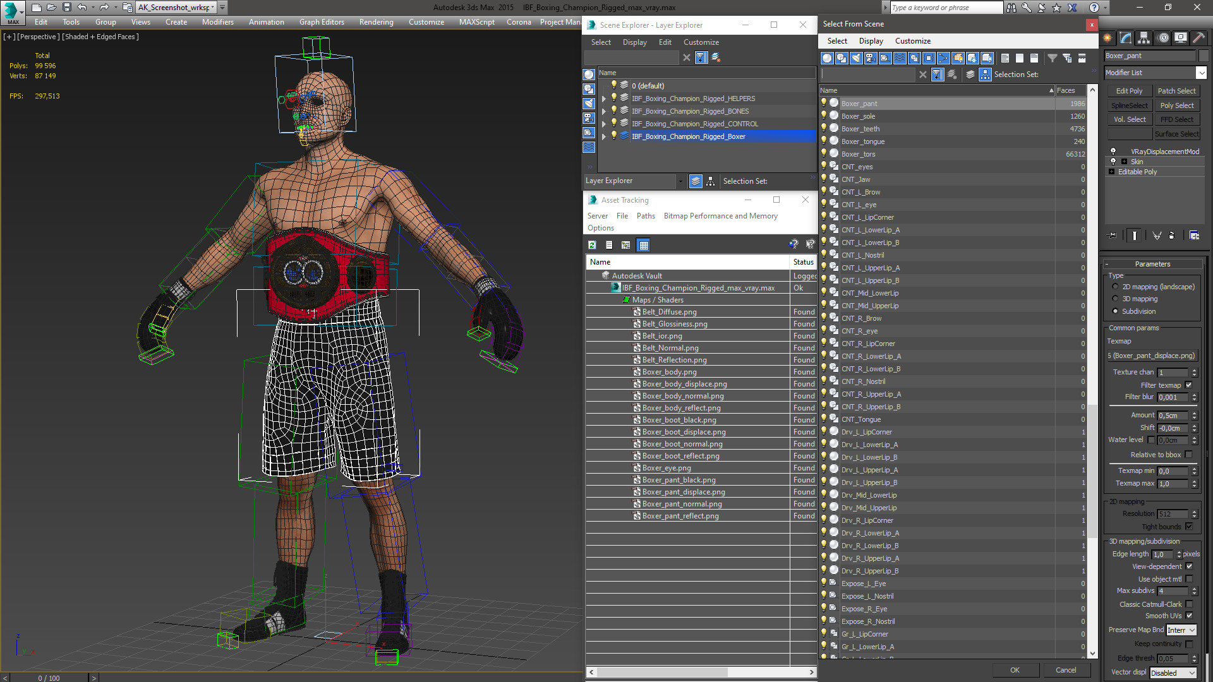This screenshot has height=682, width=1213.
Task: Open the Display command panel tab
Action: point(1181,38)
